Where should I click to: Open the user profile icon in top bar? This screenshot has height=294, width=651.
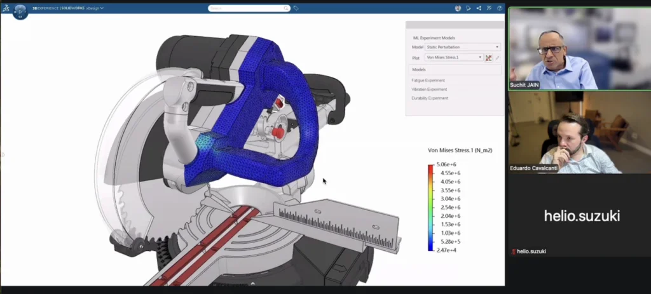click(x=458, y=8)
